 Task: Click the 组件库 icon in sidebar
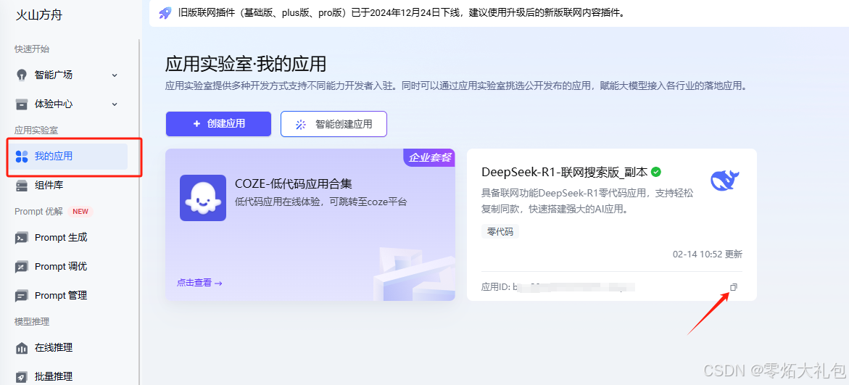(x=22, y=186)
